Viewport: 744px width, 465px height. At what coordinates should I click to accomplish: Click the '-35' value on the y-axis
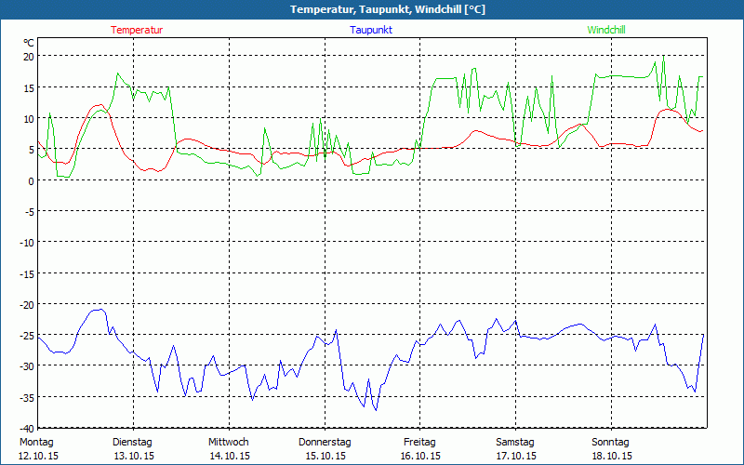click(x=27, y=398)
